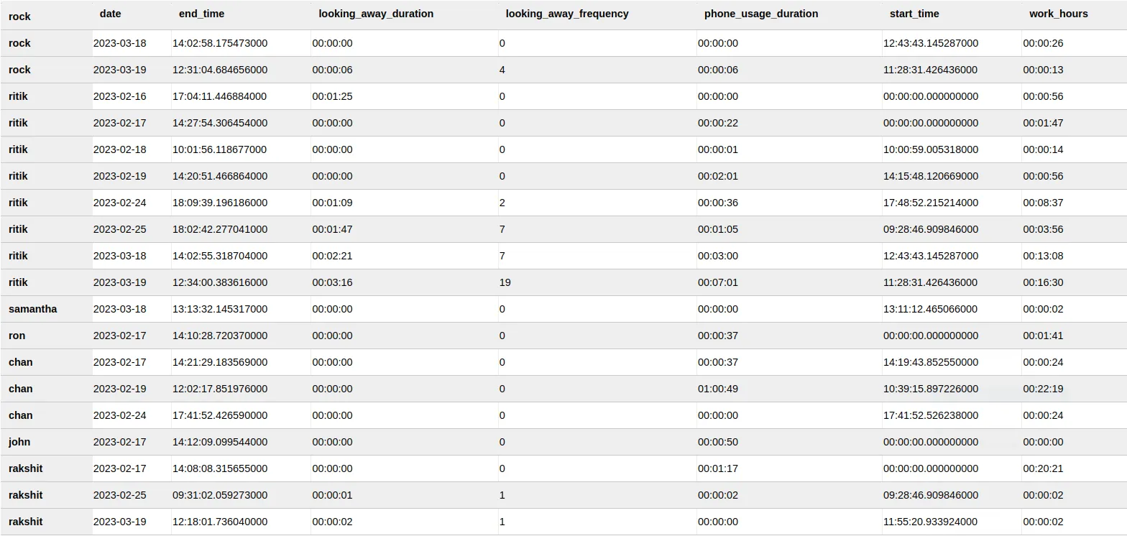Click the end_time column header

click(201, 14)
